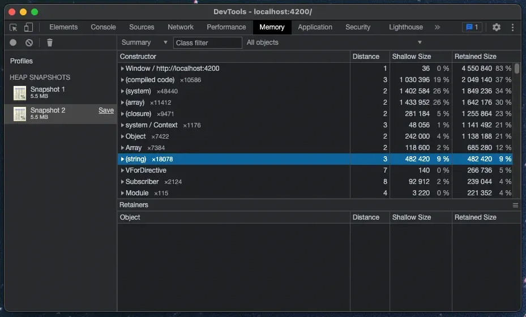Click the take heap snapshot record icon

coord(13,42)
